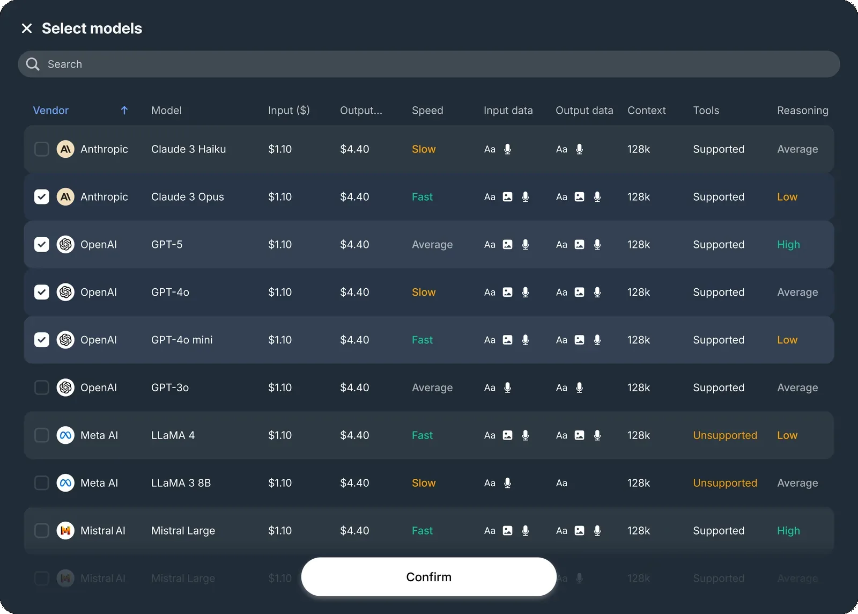The height and width of the screenshot is (614, 858).
Task: Click output microphone icon for Claude 3 Haiku
Action: click(x=580, y=149)
